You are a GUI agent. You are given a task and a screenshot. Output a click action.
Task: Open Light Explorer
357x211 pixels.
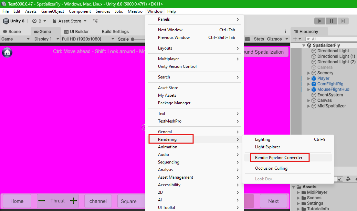point(288,147)
